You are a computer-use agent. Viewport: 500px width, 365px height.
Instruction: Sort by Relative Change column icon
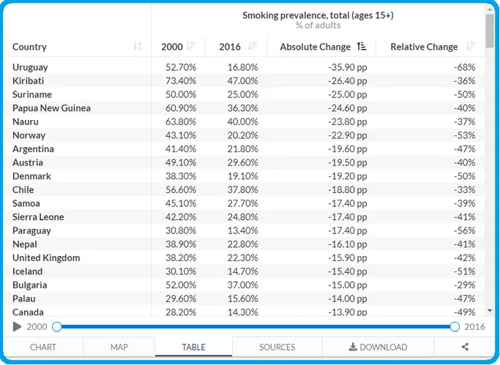coord(470,47)
